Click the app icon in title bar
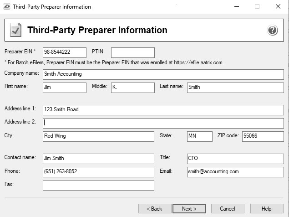This screenshot has height=217, width=289. point(6,7)
